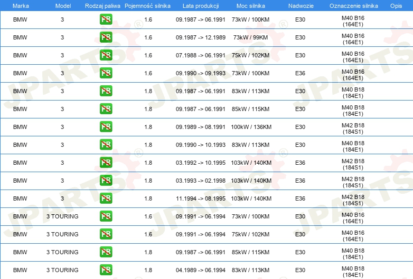The height and width of the screenshot is (279, 413).
Task: Select the date range 11.1994 -> 08.1995
Action: [201, 198]
